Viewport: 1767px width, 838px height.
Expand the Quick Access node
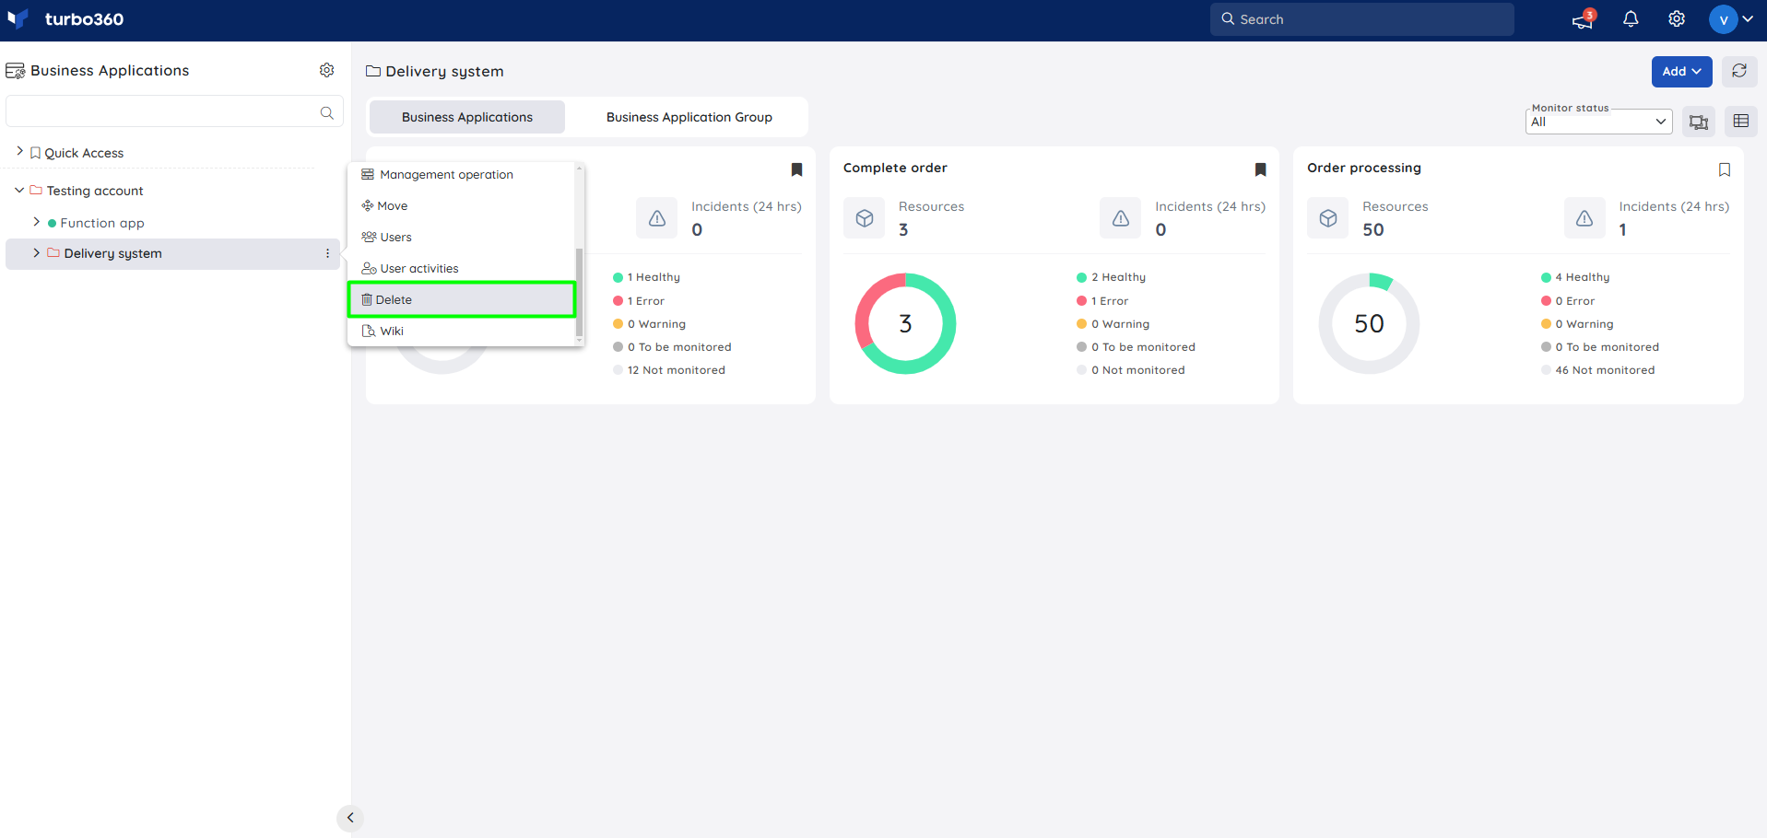[x=19, y=151]
